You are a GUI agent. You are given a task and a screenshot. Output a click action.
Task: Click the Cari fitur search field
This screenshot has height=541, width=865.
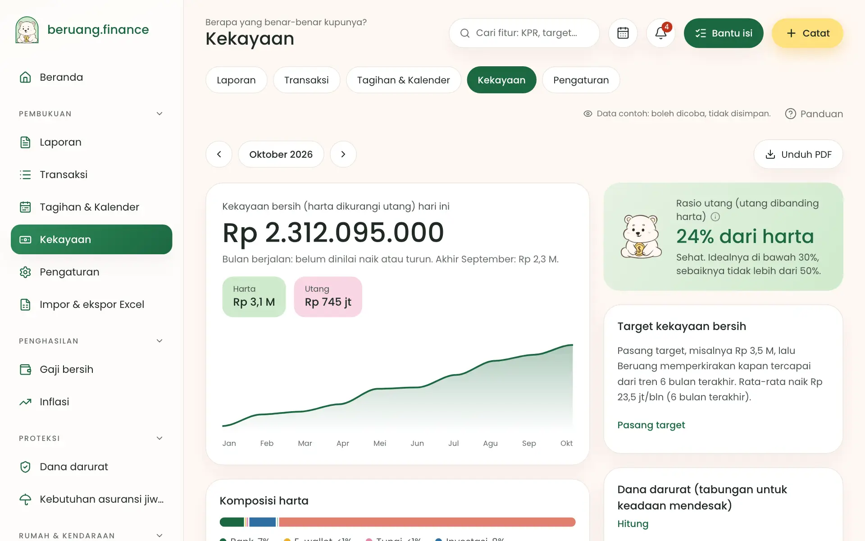pos(524,33)
